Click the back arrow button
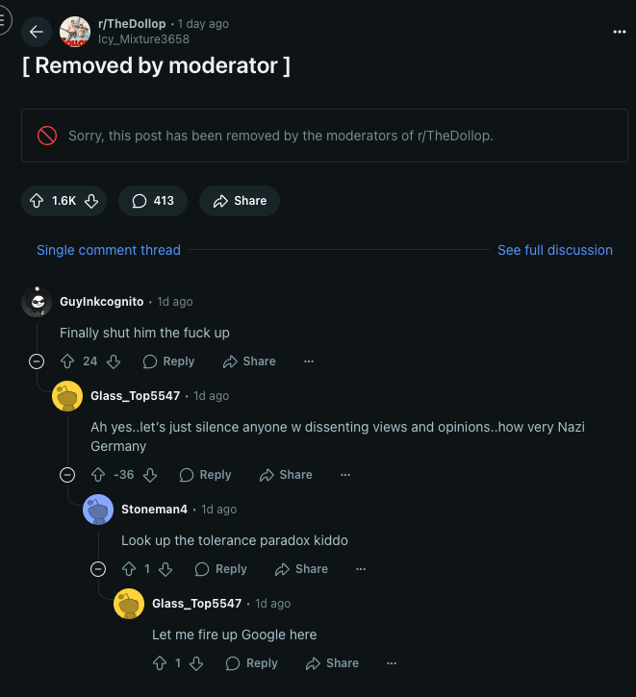This screenshot has width=636, height=697. [37, 32]
